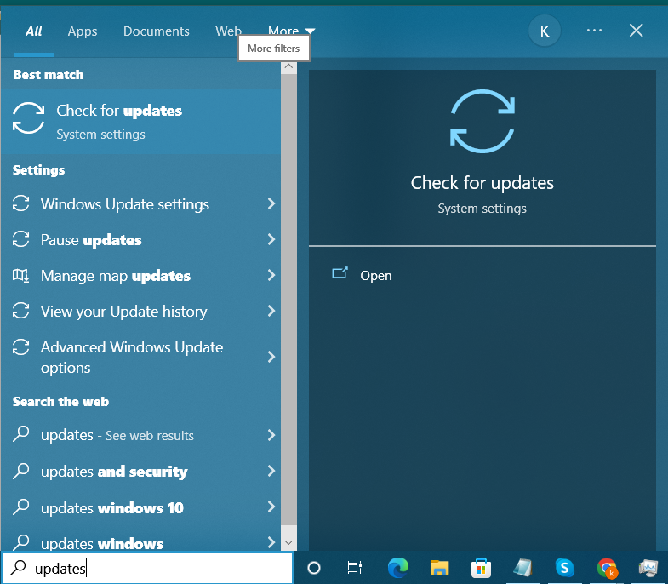
Task: Open Windows Update settings result
Action: 140,203
